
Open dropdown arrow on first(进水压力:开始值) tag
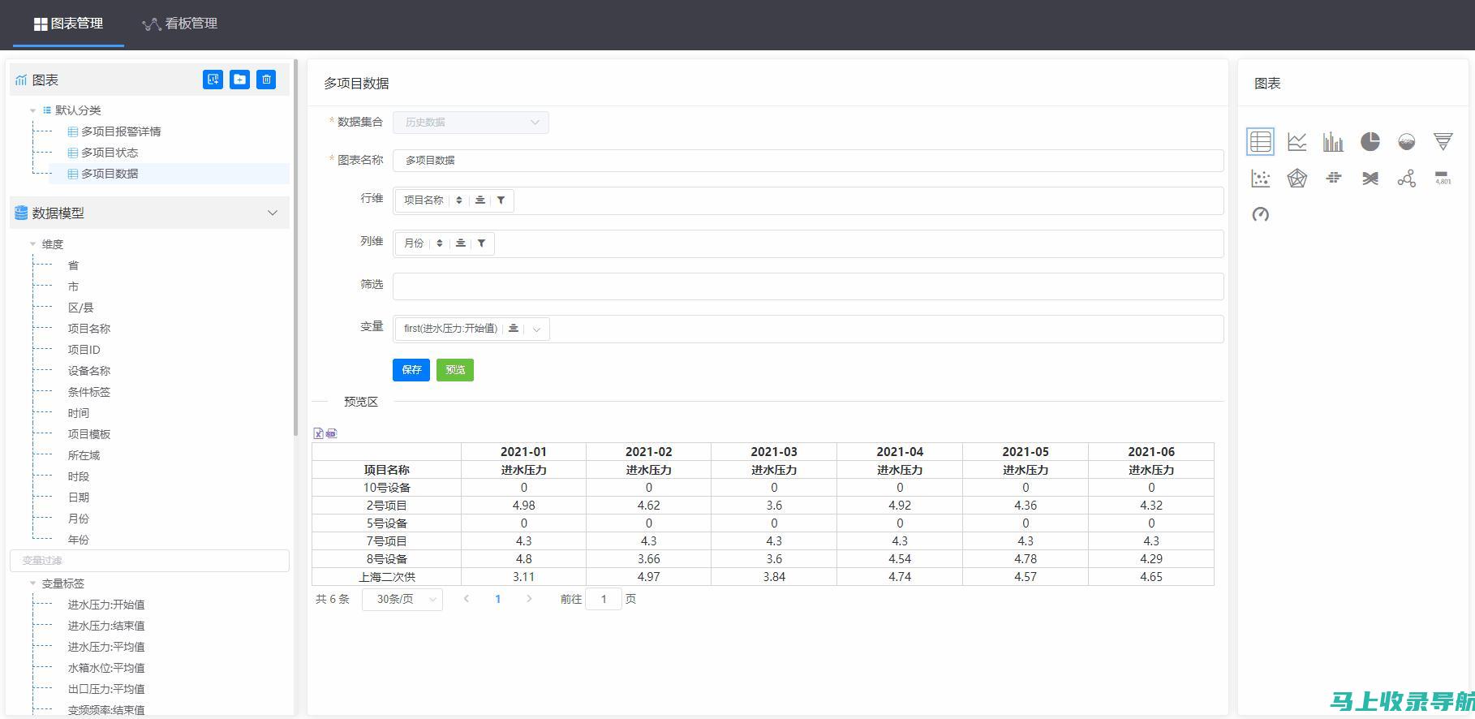point(536,329)
